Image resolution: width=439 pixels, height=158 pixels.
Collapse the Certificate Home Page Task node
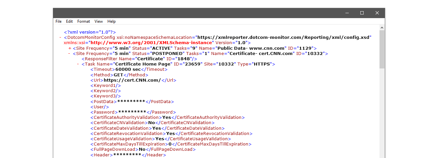pos(78,64)
